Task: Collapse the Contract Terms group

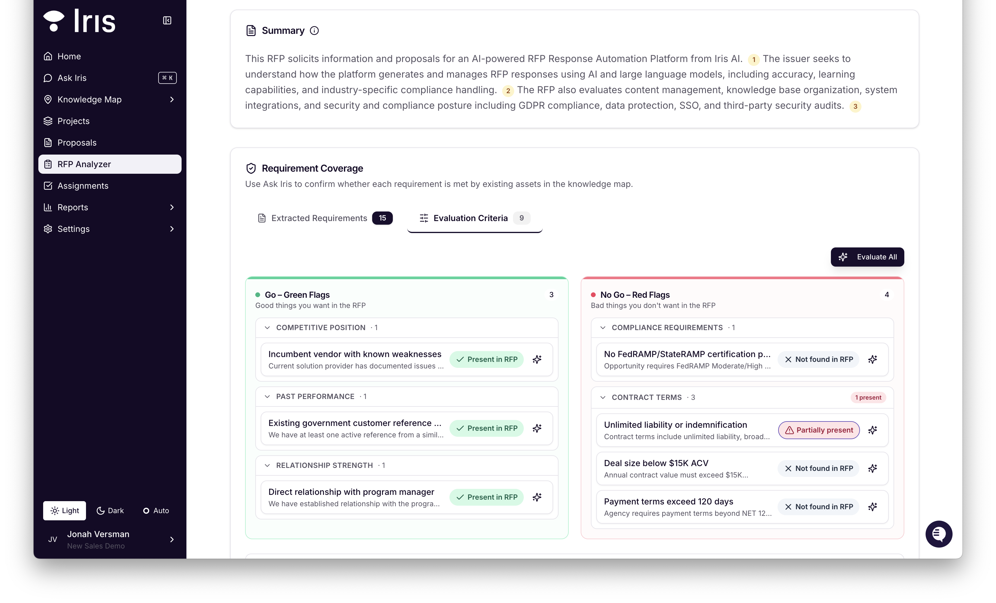Action: click(603, 397)
